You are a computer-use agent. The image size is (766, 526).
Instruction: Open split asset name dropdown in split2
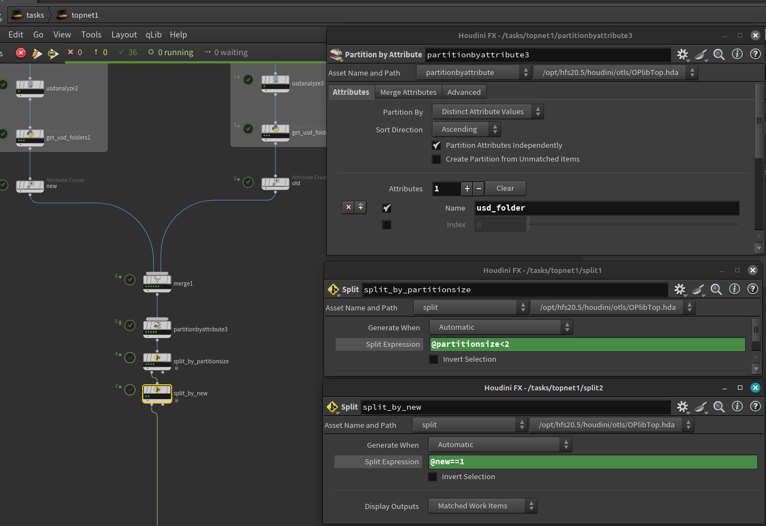[x=470, y=425]
